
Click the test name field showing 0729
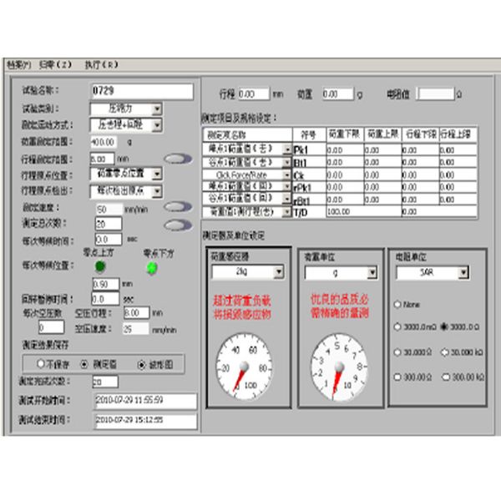point(140,90)
